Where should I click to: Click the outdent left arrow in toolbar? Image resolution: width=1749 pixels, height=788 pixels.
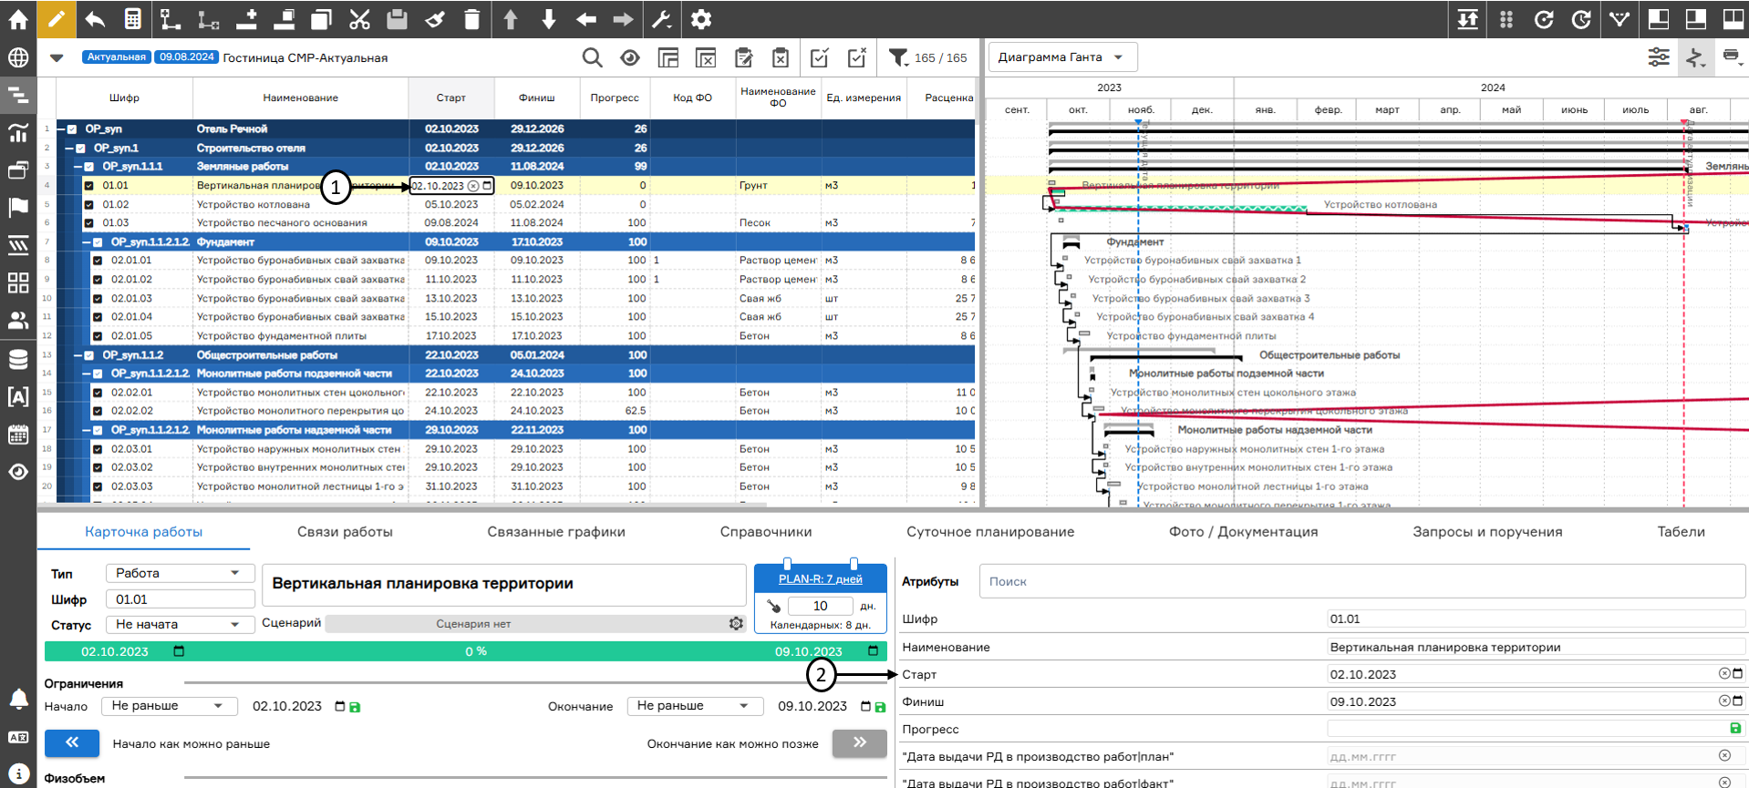pos(586,19)
